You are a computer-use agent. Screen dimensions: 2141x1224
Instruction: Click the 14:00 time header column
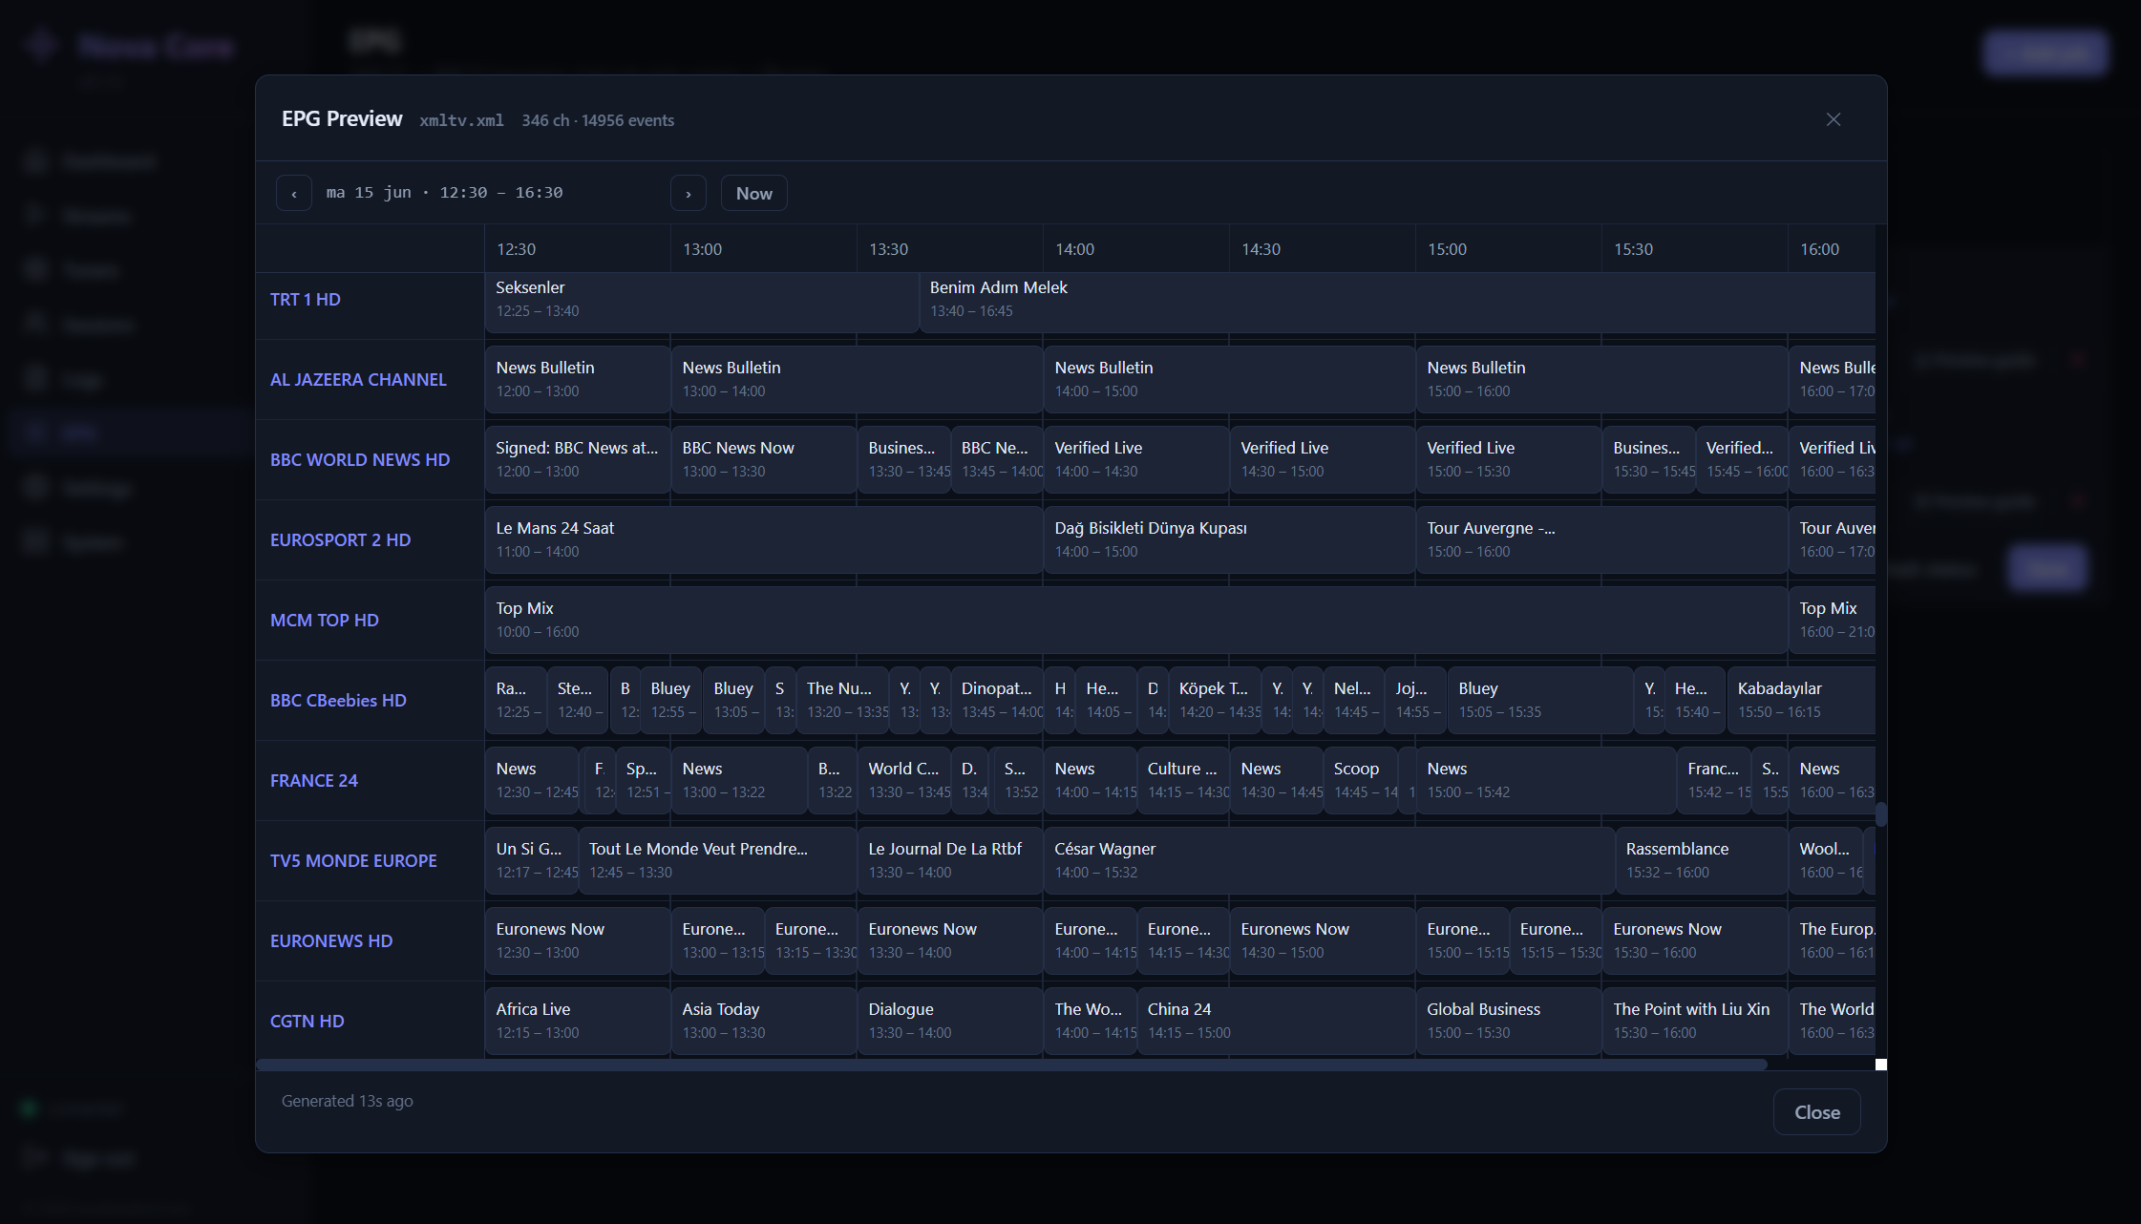click(1135, 249)
